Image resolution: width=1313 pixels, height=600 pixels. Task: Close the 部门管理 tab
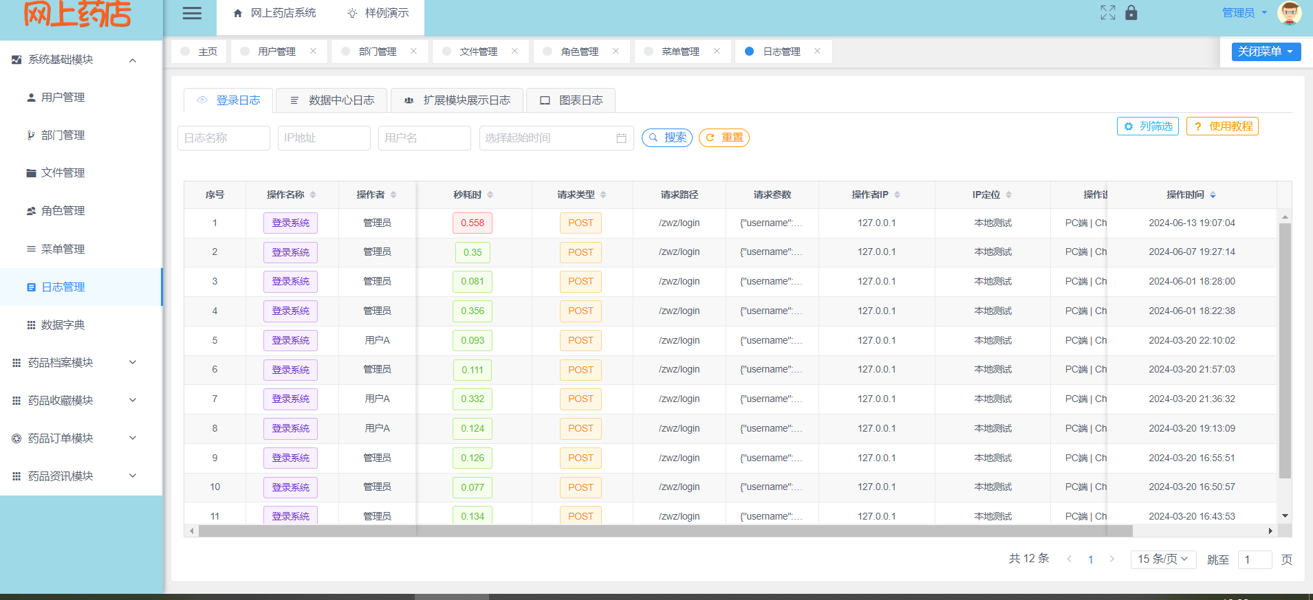(x=413, y=51)
